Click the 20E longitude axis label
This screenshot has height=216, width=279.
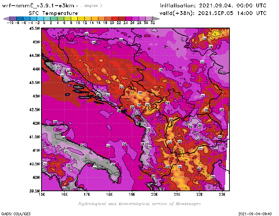point(154,194)
